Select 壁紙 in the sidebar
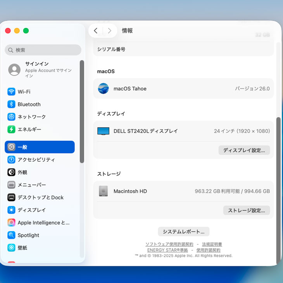The height and width of the screenshot is (283, 283). (x=22, y=248)
